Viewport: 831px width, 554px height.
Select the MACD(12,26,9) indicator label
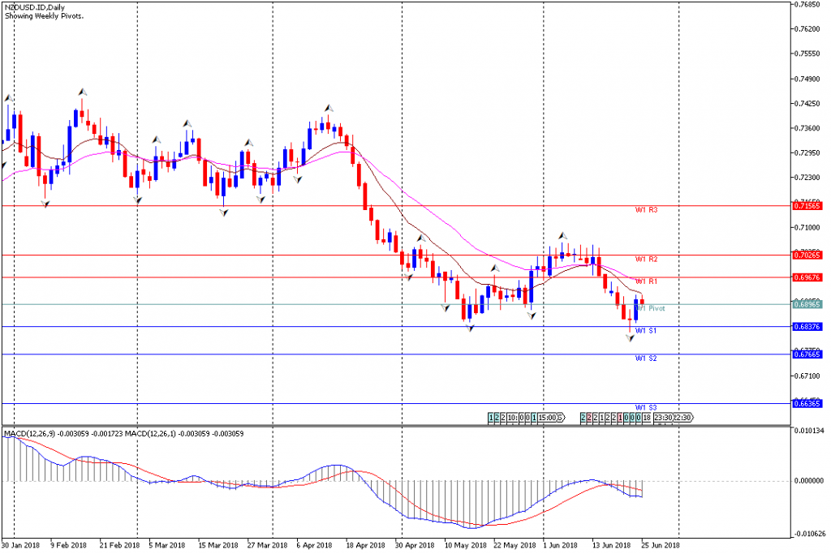(32, 434)
